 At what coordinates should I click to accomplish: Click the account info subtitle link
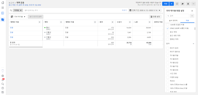(25, 5)
